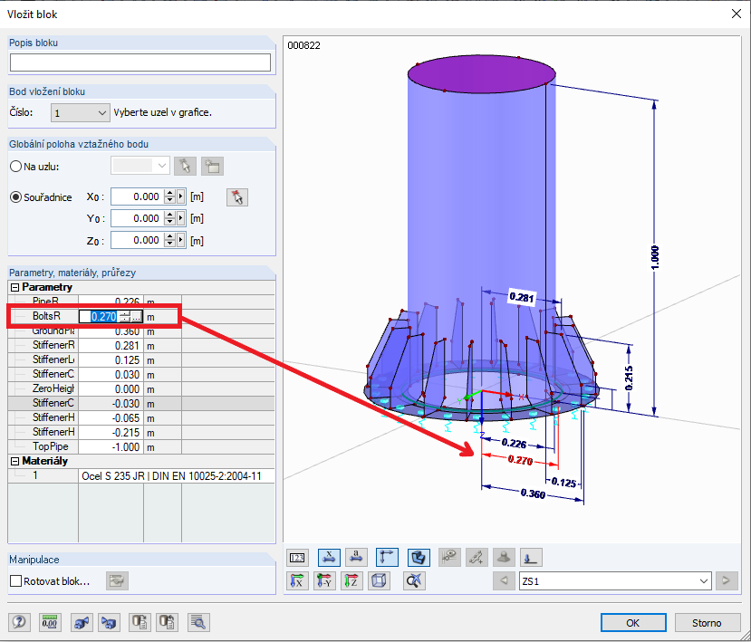Set view against Y direction
The height and width of the screenshot is (642, 751).
324,581
